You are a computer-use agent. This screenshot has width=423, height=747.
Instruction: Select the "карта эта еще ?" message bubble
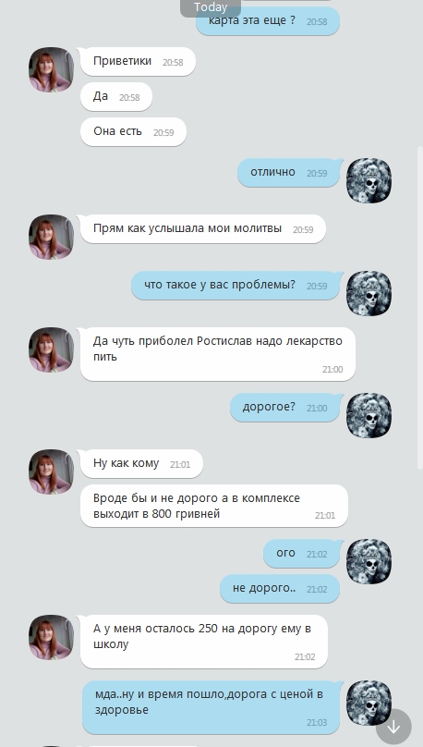(268, 21)
